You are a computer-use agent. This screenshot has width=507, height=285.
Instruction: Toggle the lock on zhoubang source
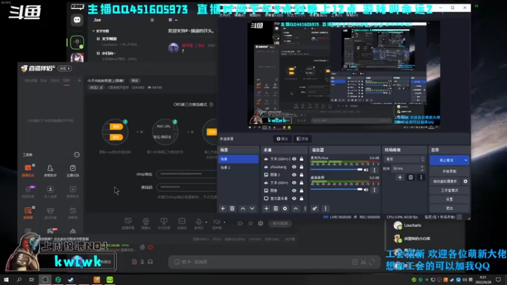302,167
